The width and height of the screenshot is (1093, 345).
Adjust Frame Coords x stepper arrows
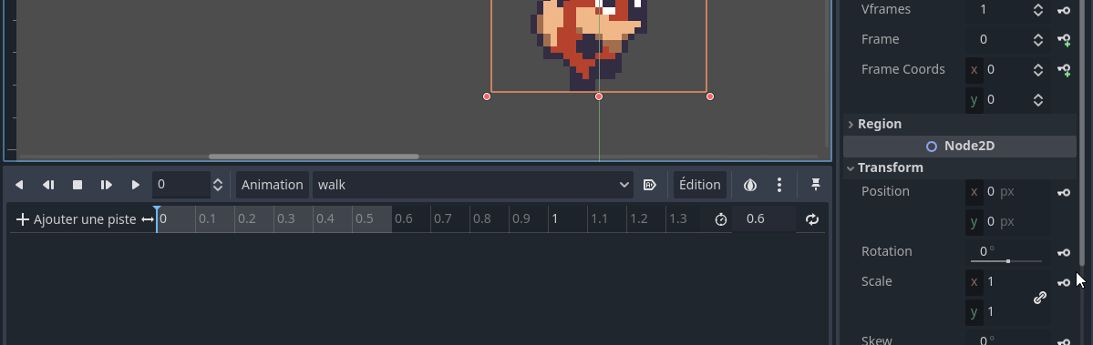pyautogui.click(x=1038, y=69)
